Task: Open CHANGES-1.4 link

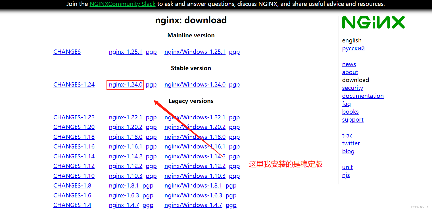Action: click(72, 205)
